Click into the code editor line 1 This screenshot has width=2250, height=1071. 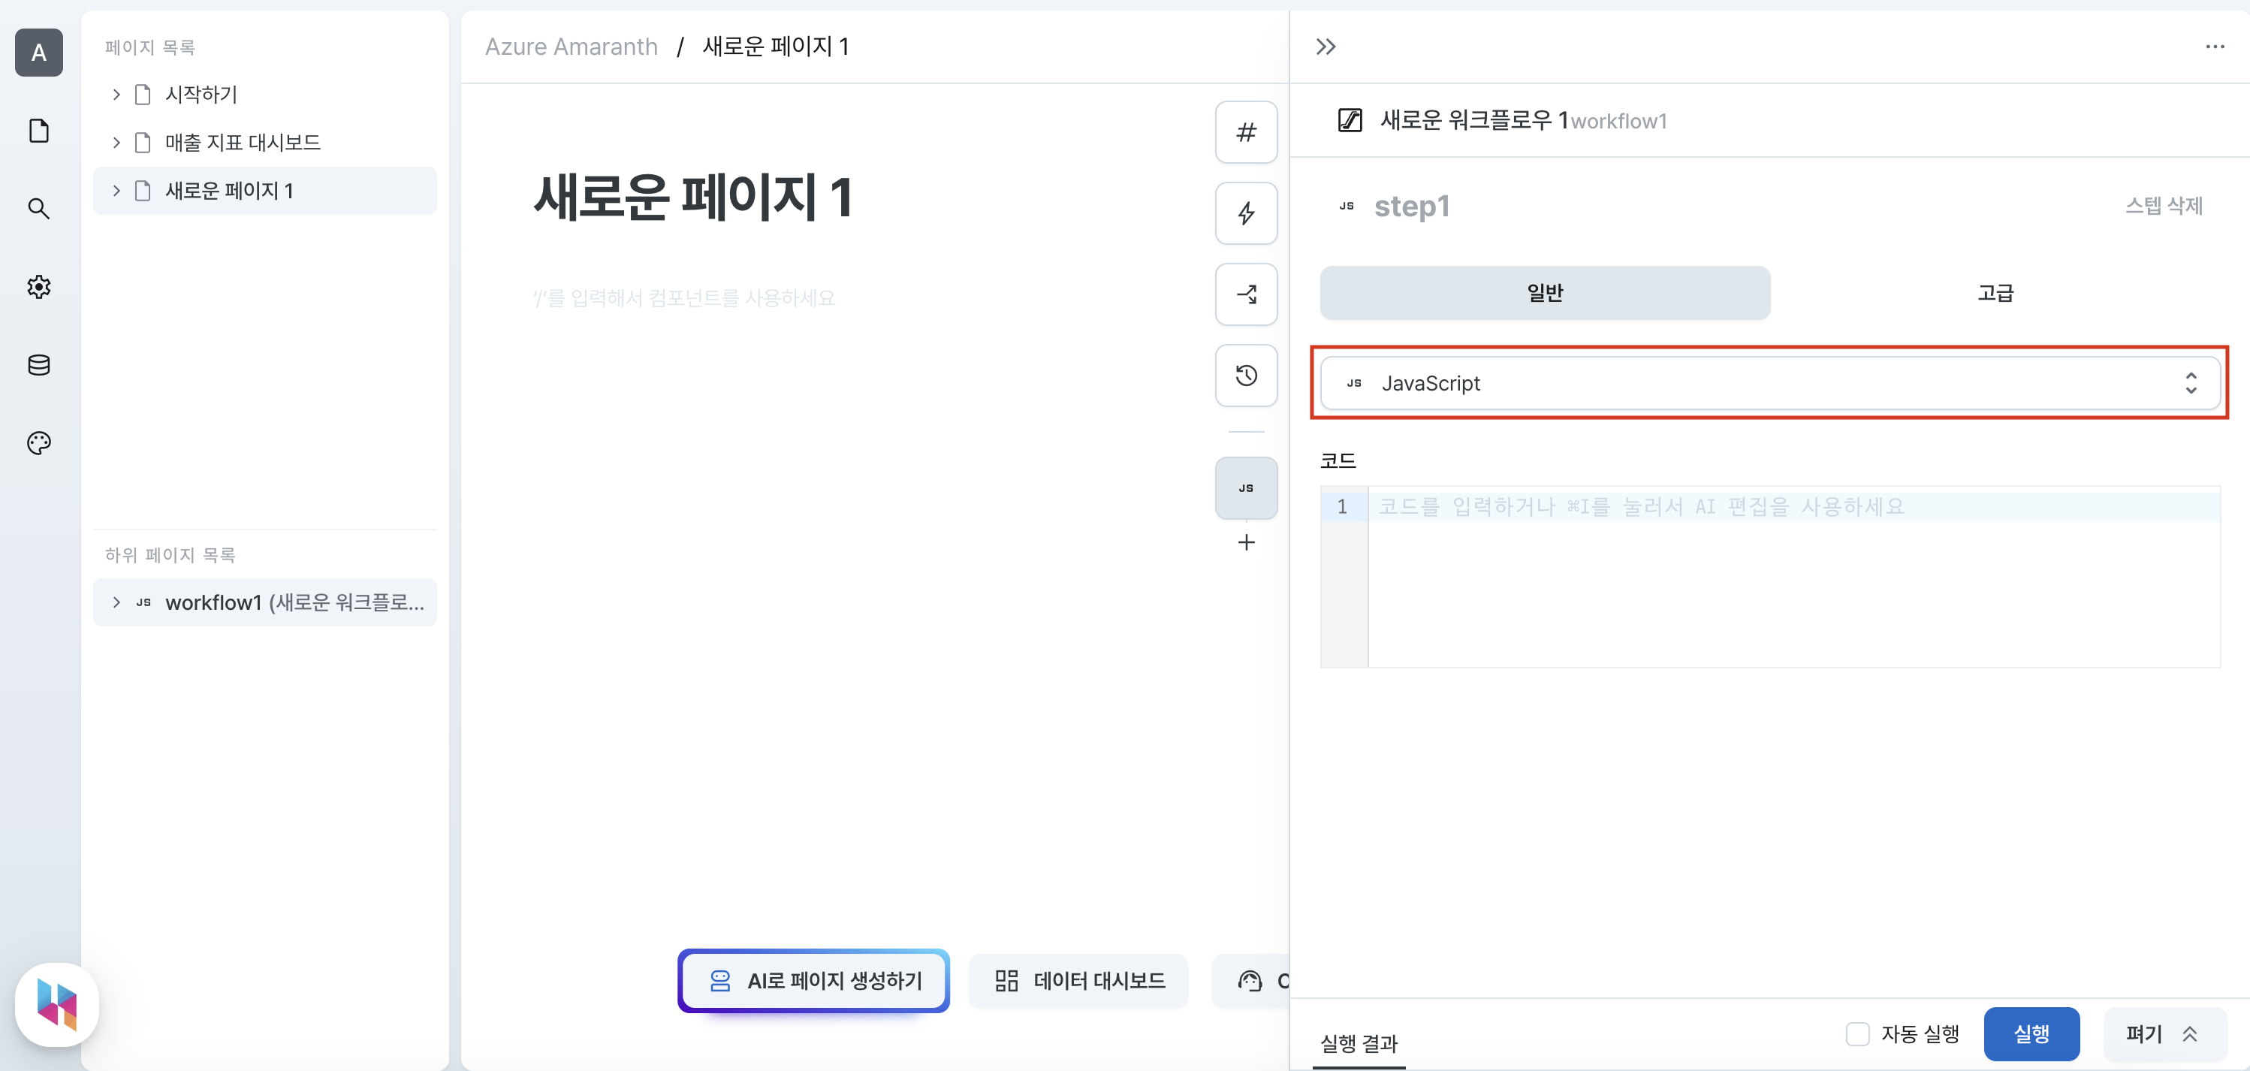point(1793,507)
